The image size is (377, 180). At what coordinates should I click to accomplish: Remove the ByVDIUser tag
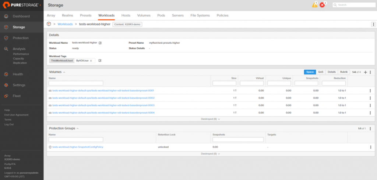91,61
